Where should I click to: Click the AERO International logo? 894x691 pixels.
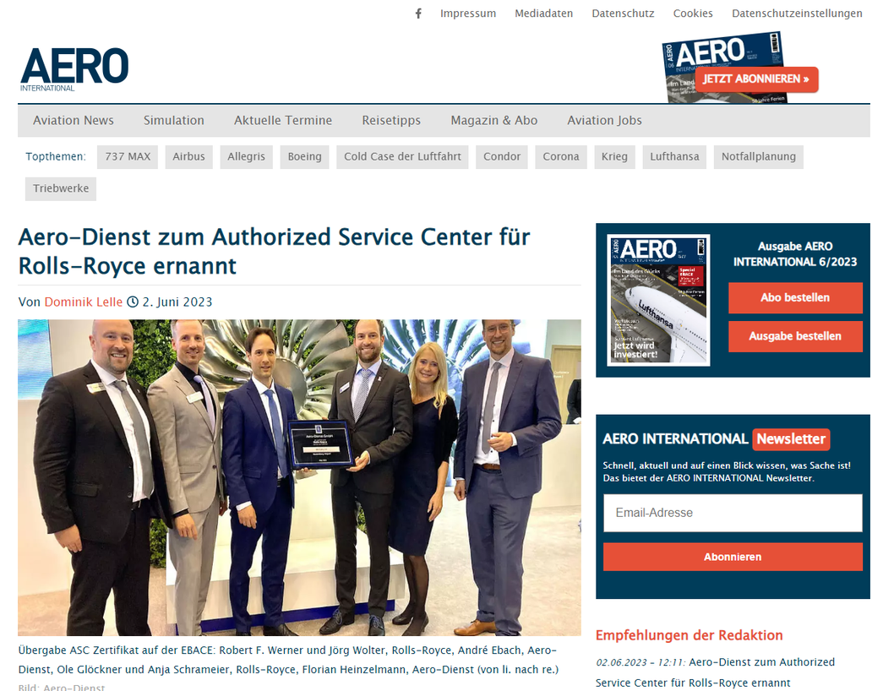[74, 69]
